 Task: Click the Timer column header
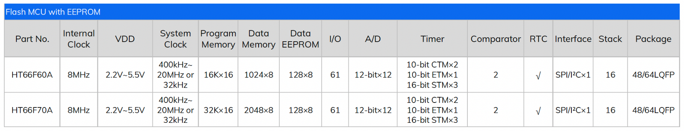(x=432, y=39)
